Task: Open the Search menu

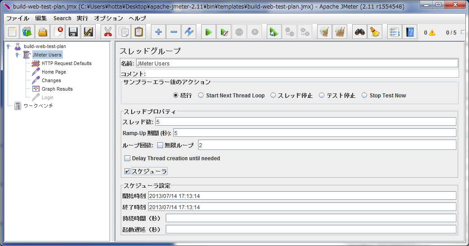Action: pos(62,18)
